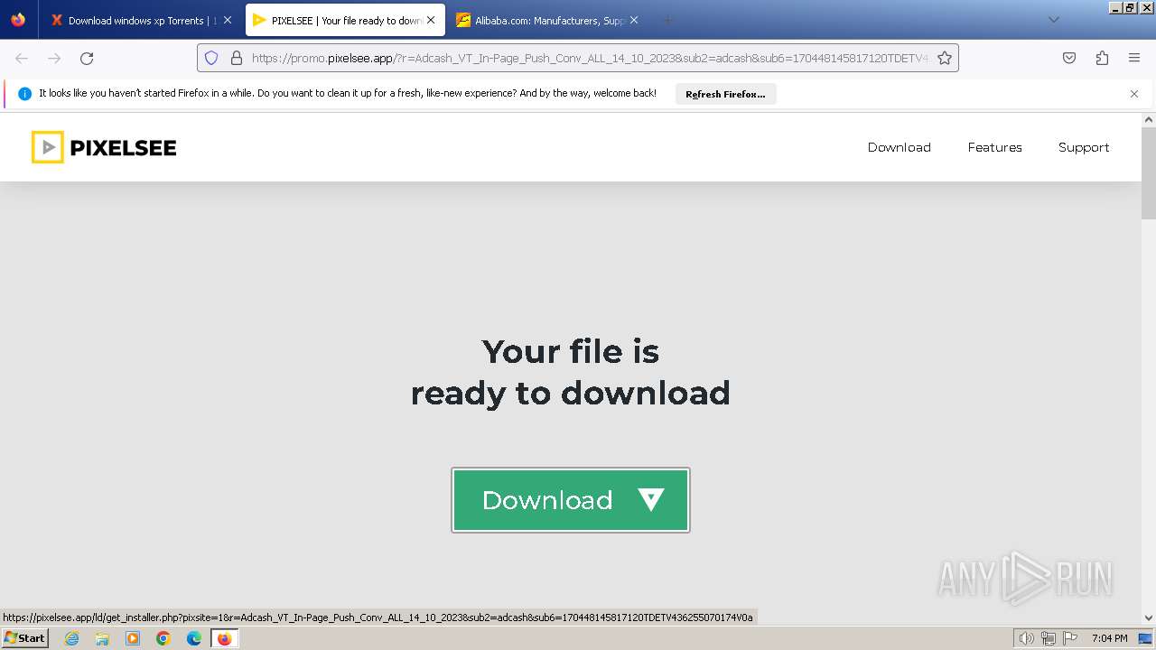This screenshot has width=1156, height=650.
Task: Open the volume speaker tray icon
Action: tap(1026, 638)
